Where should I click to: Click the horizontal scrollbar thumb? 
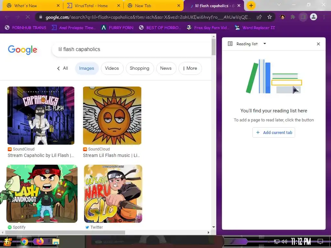point(65,232)
